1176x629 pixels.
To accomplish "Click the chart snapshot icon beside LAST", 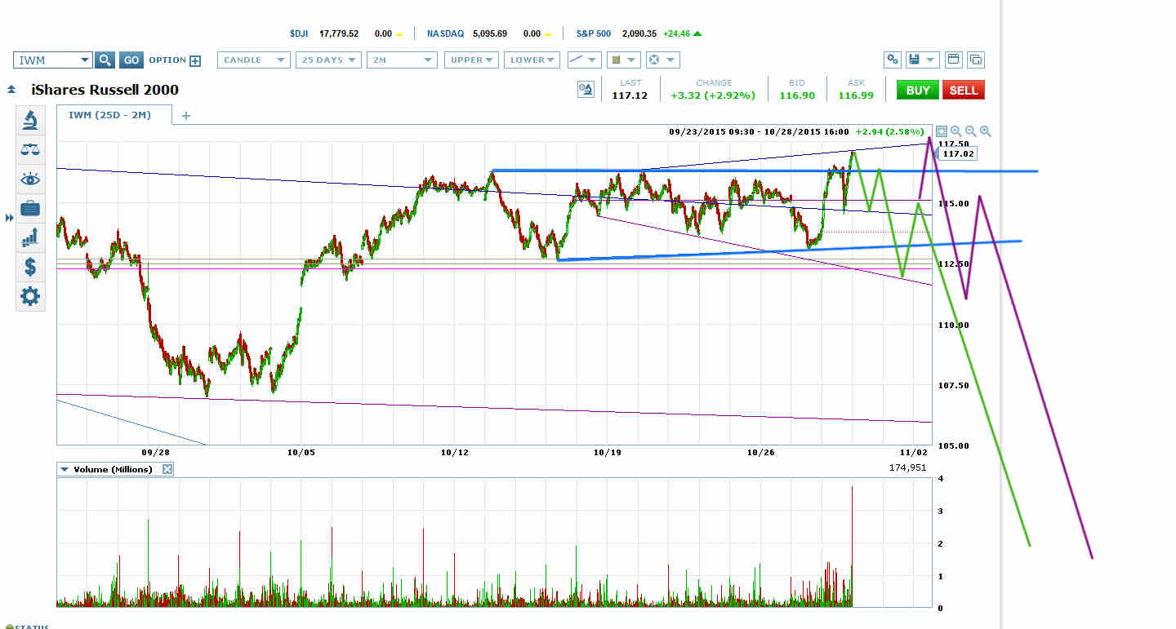I will (x=586, y=90).
